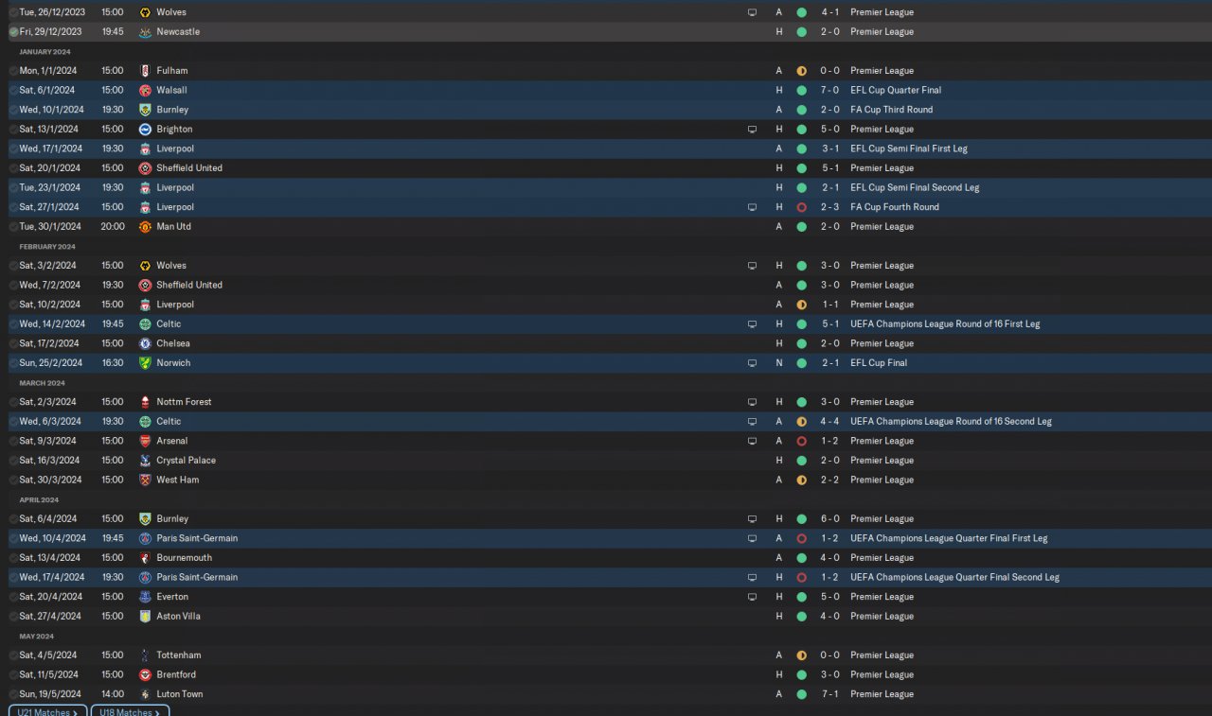The image size is (1212, 716).
Task: Open the U21 Matches view
Action: [x=47, y=710]
